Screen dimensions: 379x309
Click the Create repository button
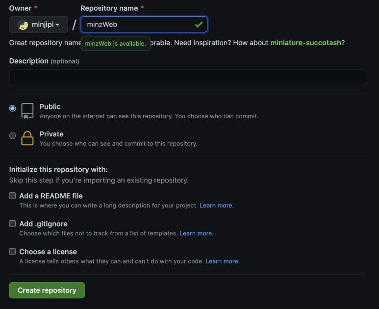[47, 290]
